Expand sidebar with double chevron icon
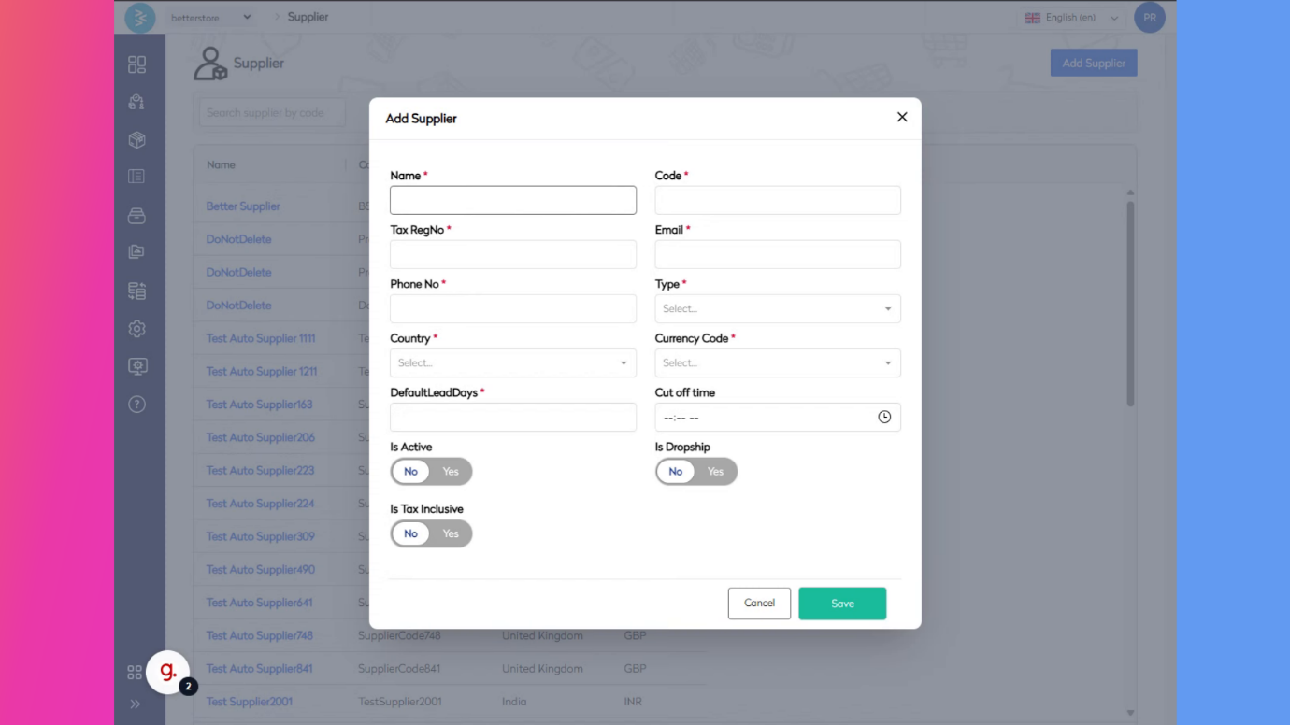 [x=135, y=704]
